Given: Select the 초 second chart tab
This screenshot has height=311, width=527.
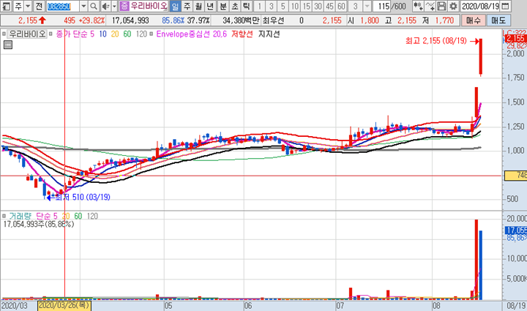Looking at the screenshot, I should coord(235,6).
